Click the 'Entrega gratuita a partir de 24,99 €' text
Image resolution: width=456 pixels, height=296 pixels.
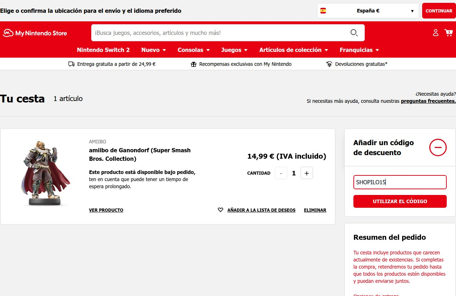[x=116, y=64]
